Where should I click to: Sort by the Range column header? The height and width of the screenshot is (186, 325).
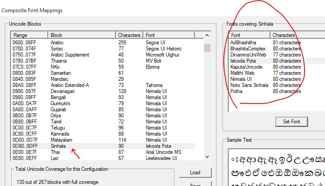pyautogui.click(x=29, y=35)
